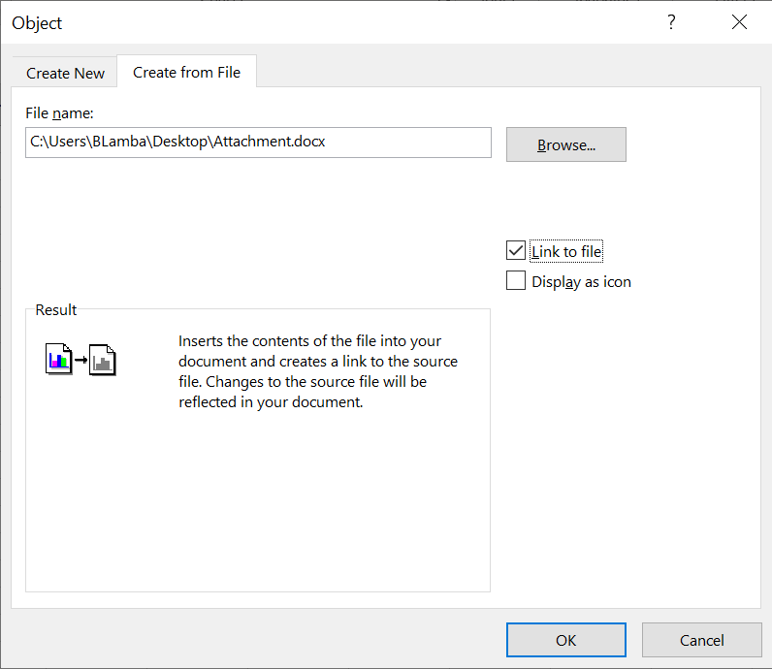Uncheck the Link to file checkbox

pyautogui.click(x=516, y=251)
